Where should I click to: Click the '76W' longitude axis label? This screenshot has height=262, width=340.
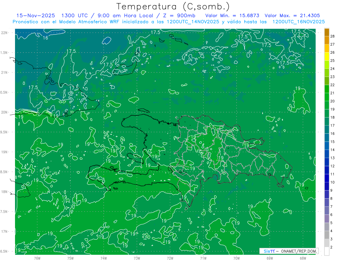point(37,259)
